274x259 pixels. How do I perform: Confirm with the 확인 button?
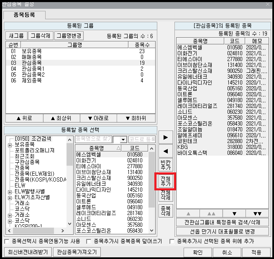(x=197, y=252)
